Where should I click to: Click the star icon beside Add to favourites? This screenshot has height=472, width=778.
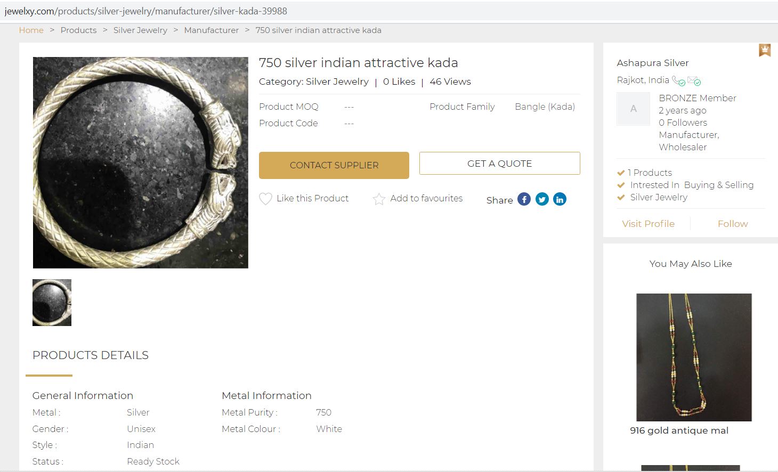click(x=379, y=198)
